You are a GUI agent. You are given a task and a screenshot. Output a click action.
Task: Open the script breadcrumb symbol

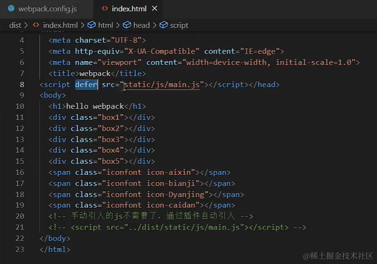179,25
